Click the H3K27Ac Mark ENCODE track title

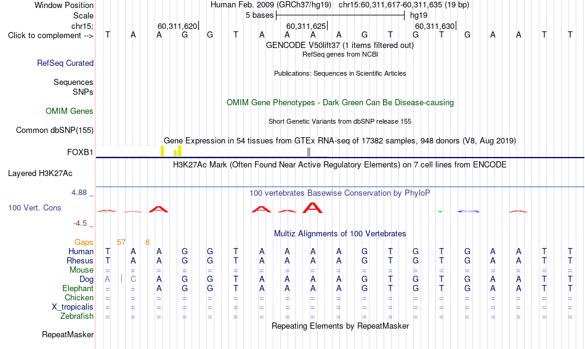[339, 165]
